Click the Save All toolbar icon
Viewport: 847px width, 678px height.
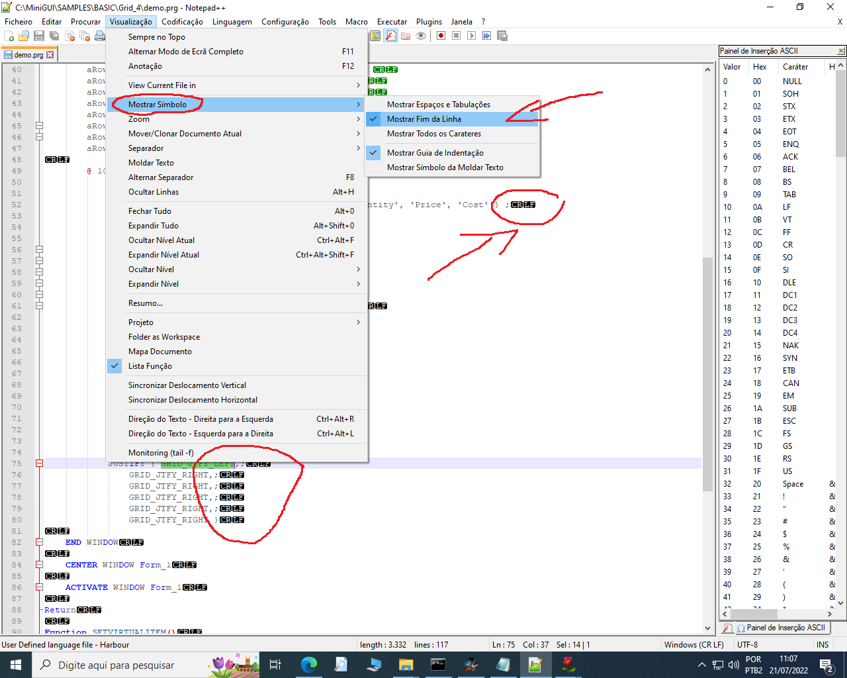(x=54, y=36)
